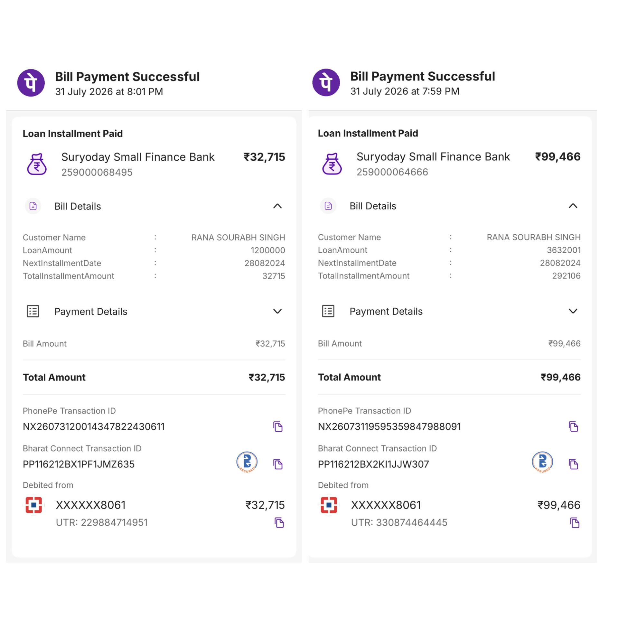This screenshot has height=618, width=618.
Task: Click the Payment Details list icon in the ₹32,715 receipt
Action: pos(33,311)
